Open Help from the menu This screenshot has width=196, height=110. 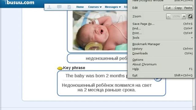(162, 69)
